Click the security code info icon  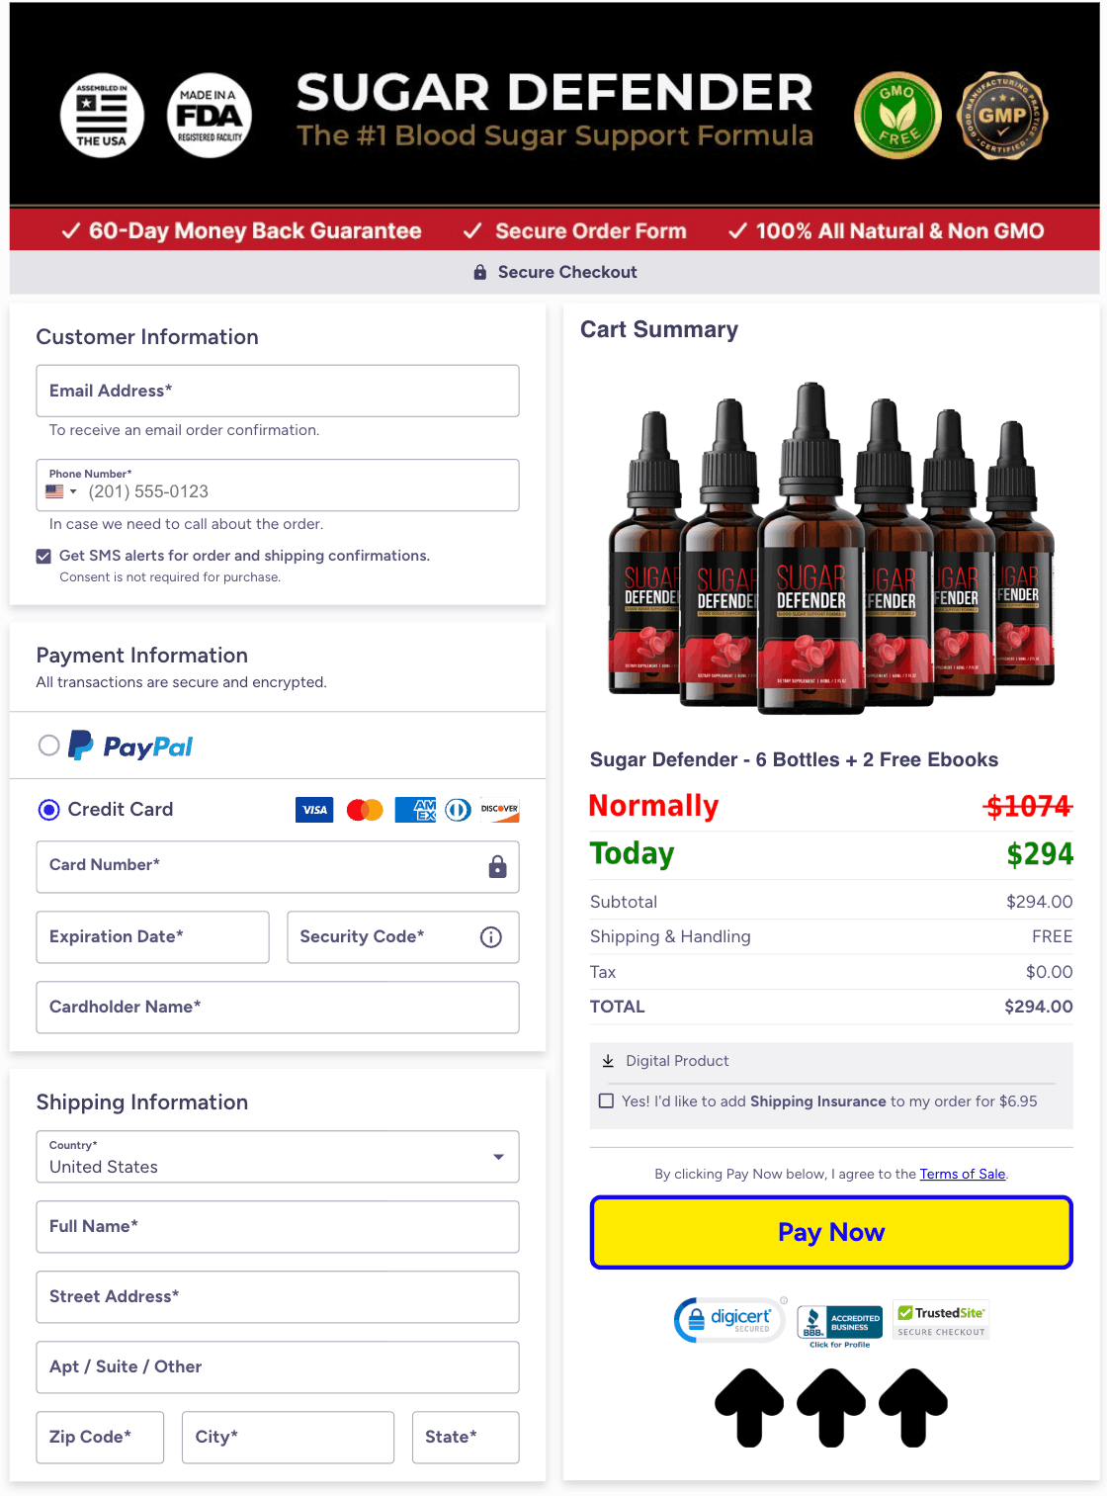pos(491,937)
